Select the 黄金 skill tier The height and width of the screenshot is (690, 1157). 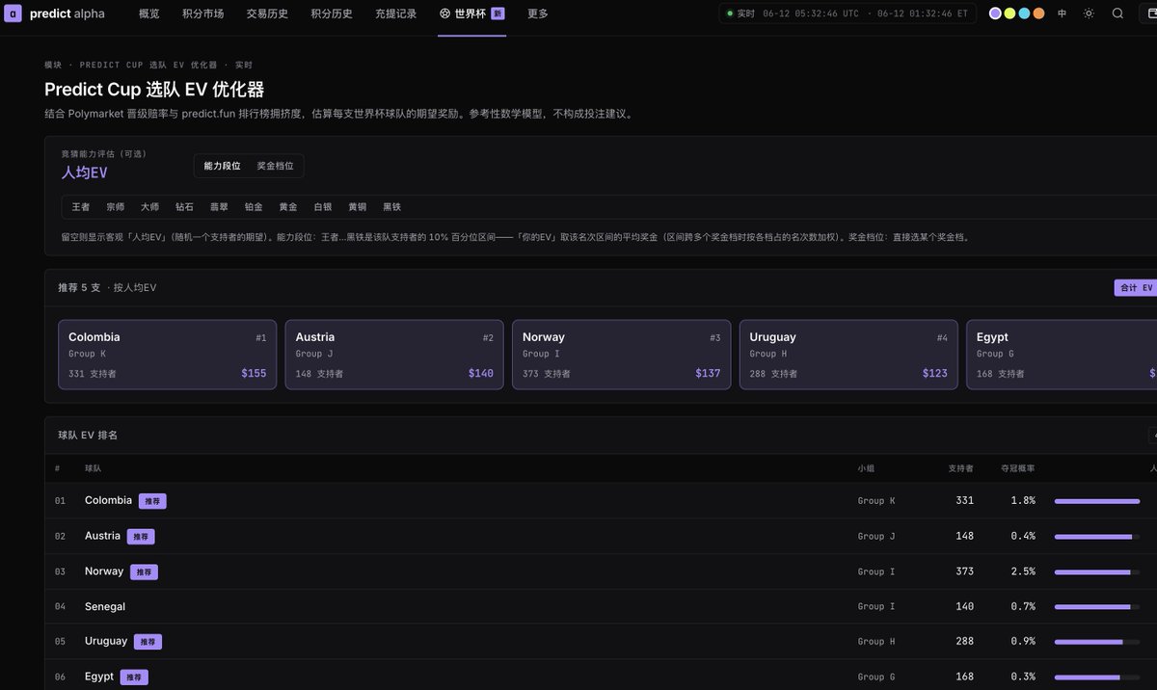click(x=288, y=207)
